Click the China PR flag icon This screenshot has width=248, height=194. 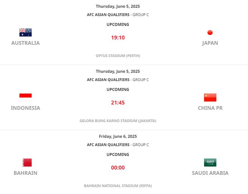(210, 97)
